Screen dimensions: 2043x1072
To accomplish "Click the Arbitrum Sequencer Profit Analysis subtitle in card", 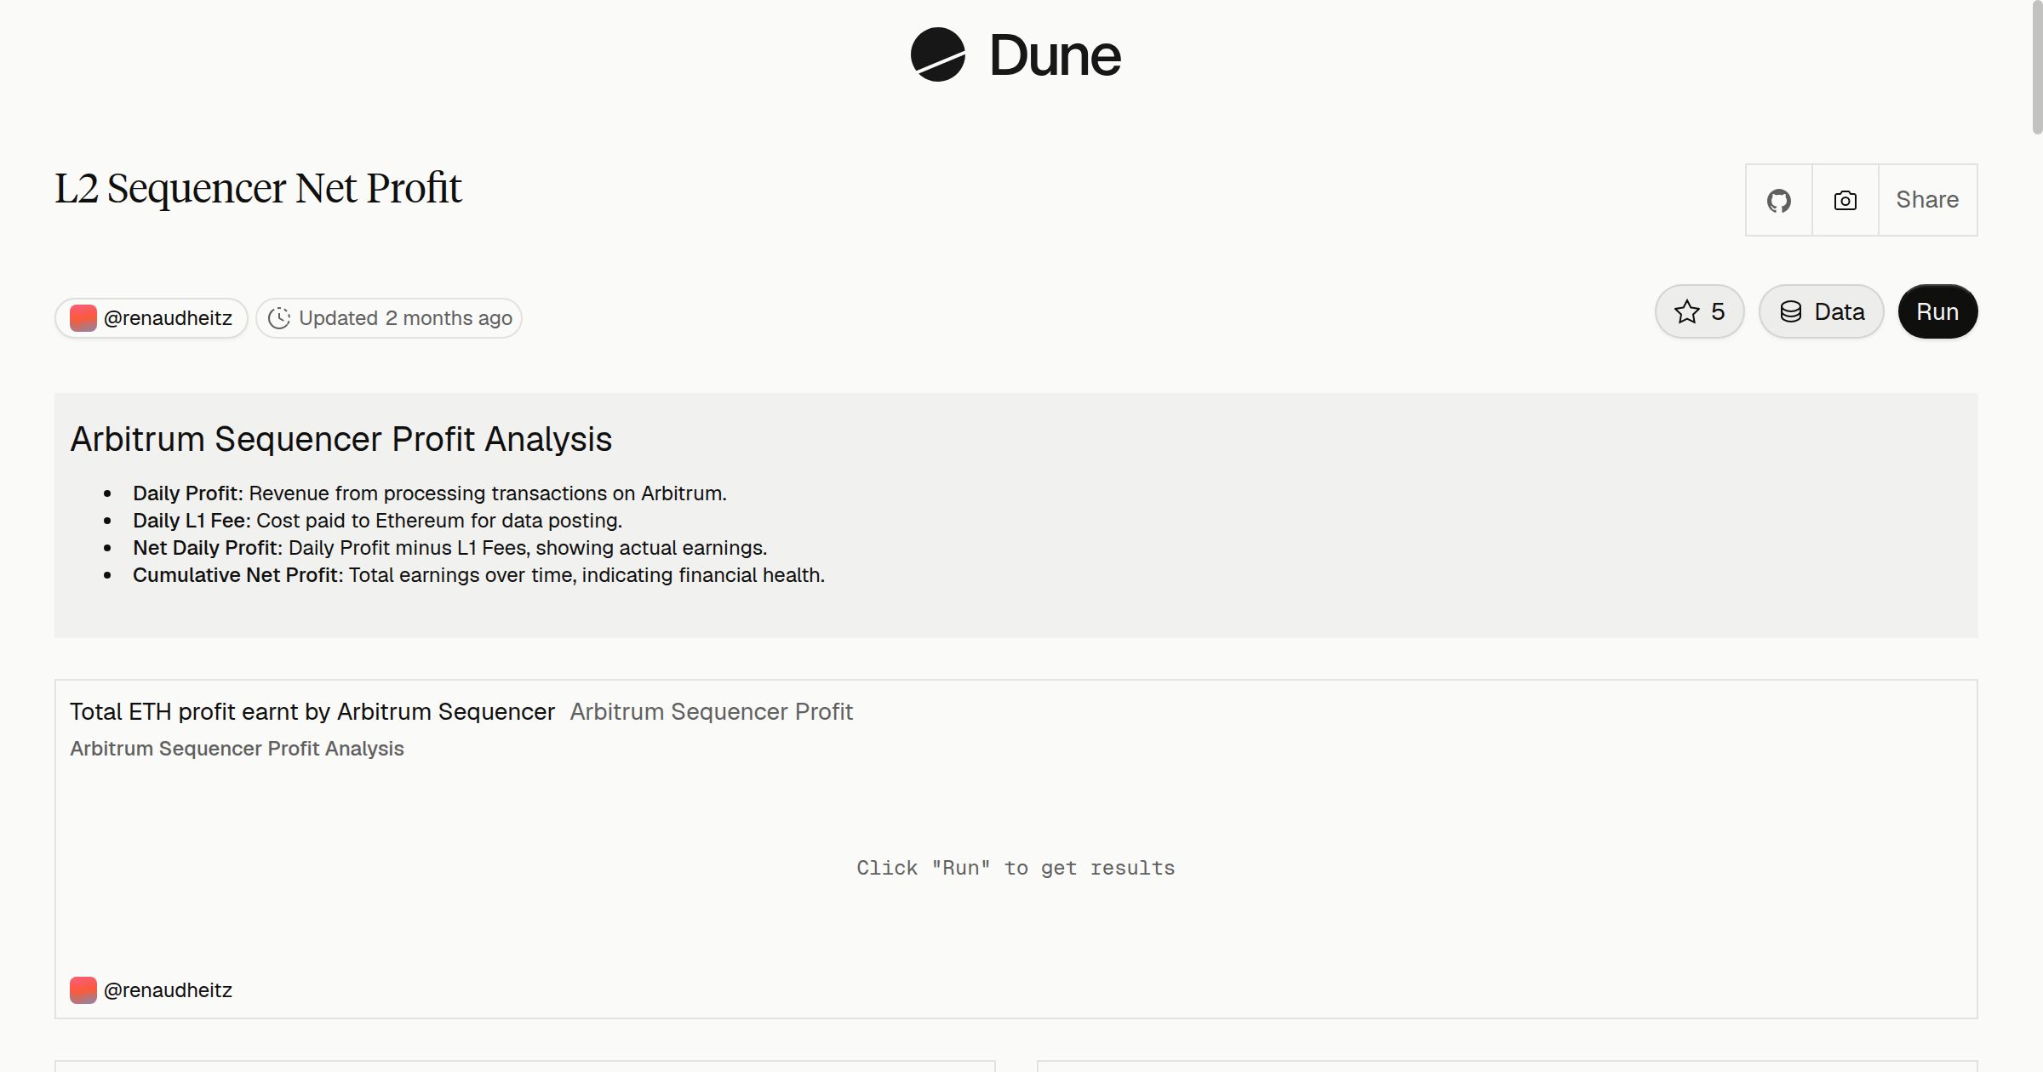I will [x=237, y=749].
